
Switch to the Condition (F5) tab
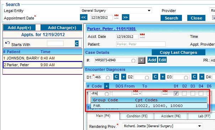point(137,116)
